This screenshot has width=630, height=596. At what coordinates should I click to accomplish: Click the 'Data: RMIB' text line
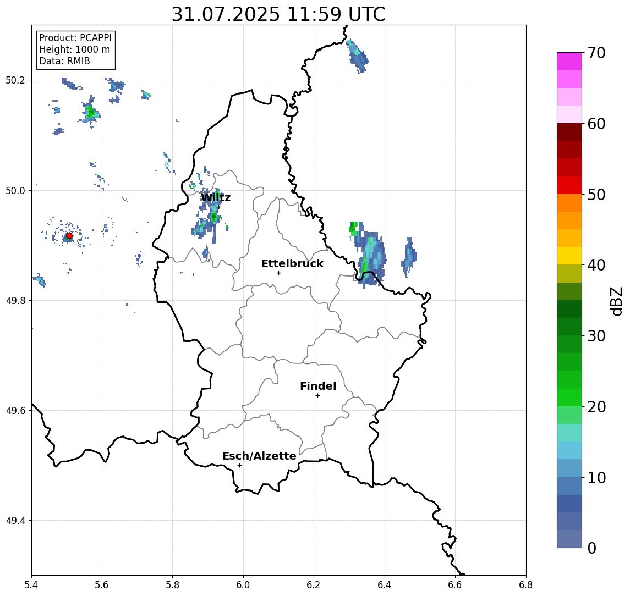click(x=64, y=61)
